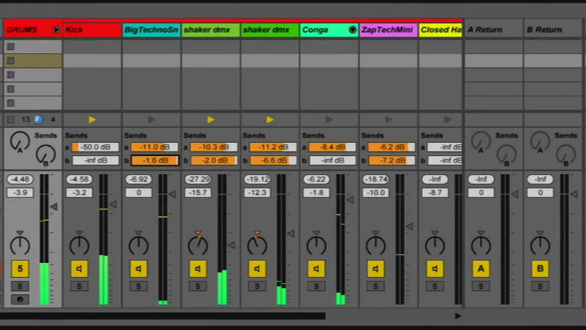Click the BigTechnoSn volume fader handle
Screen dimensions: 586x330
[172, 194]
